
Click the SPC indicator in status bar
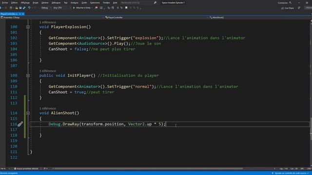tap(302, 169)
